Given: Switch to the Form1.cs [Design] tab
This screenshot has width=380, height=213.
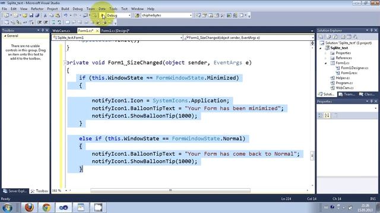Looking at the screenshot, I should pyautogui.click(x=115, y=31).
